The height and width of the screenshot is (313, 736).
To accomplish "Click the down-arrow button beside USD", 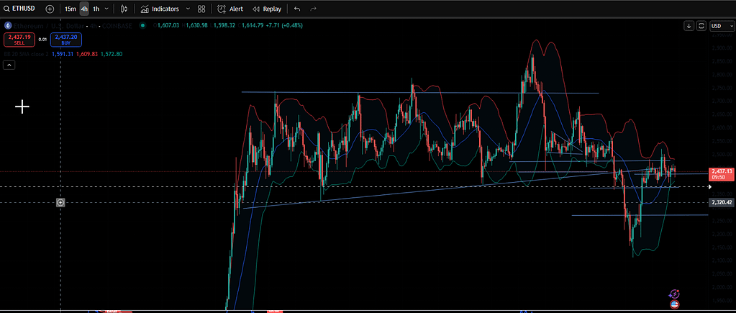I will [x=689, y=26].
